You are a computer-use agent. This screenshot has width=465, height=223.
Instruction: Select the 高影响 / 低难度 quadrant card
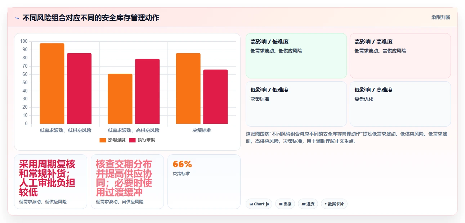click(296, 56)
